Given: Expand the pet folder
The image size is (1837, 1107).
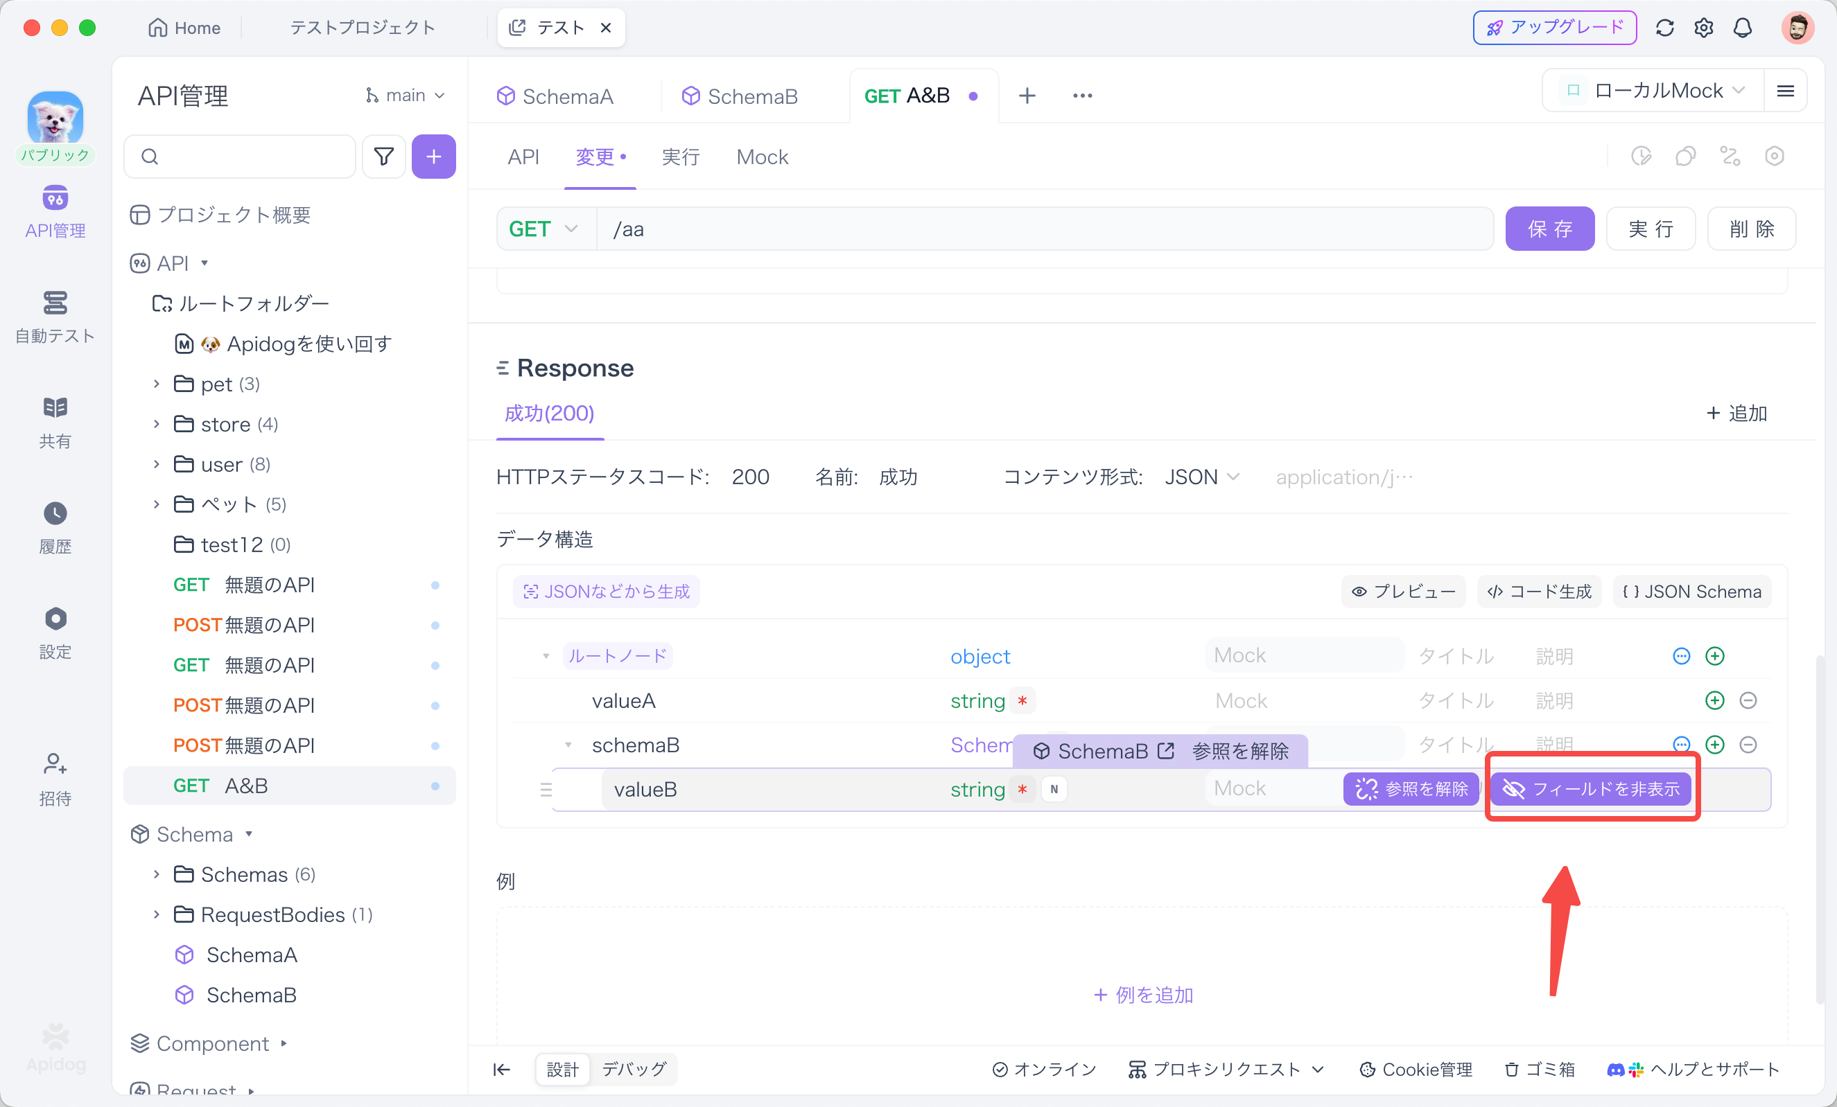Looking at the screenshot, I should 157,384.
